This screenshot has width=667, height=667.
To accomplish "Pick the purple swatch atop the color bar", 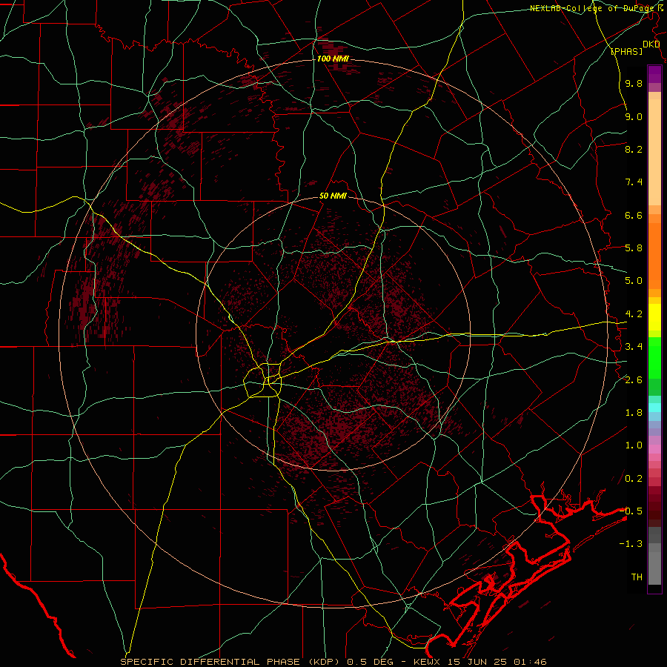I will [654, 74].
